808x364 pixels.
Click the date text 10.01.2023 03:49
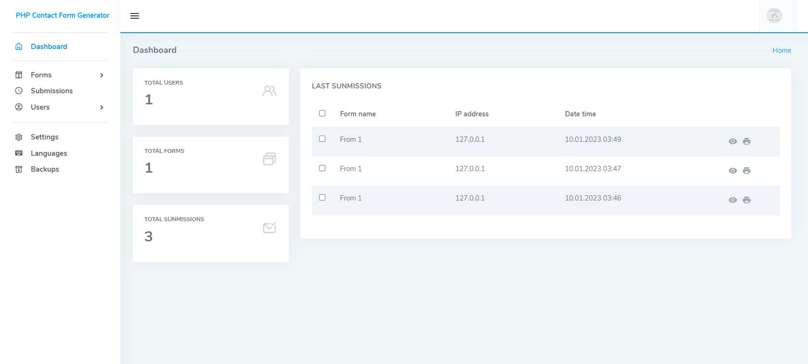593,139
